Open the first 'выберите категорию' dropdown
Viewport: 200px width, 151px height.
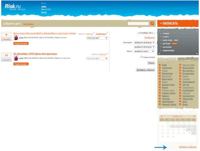144,43
